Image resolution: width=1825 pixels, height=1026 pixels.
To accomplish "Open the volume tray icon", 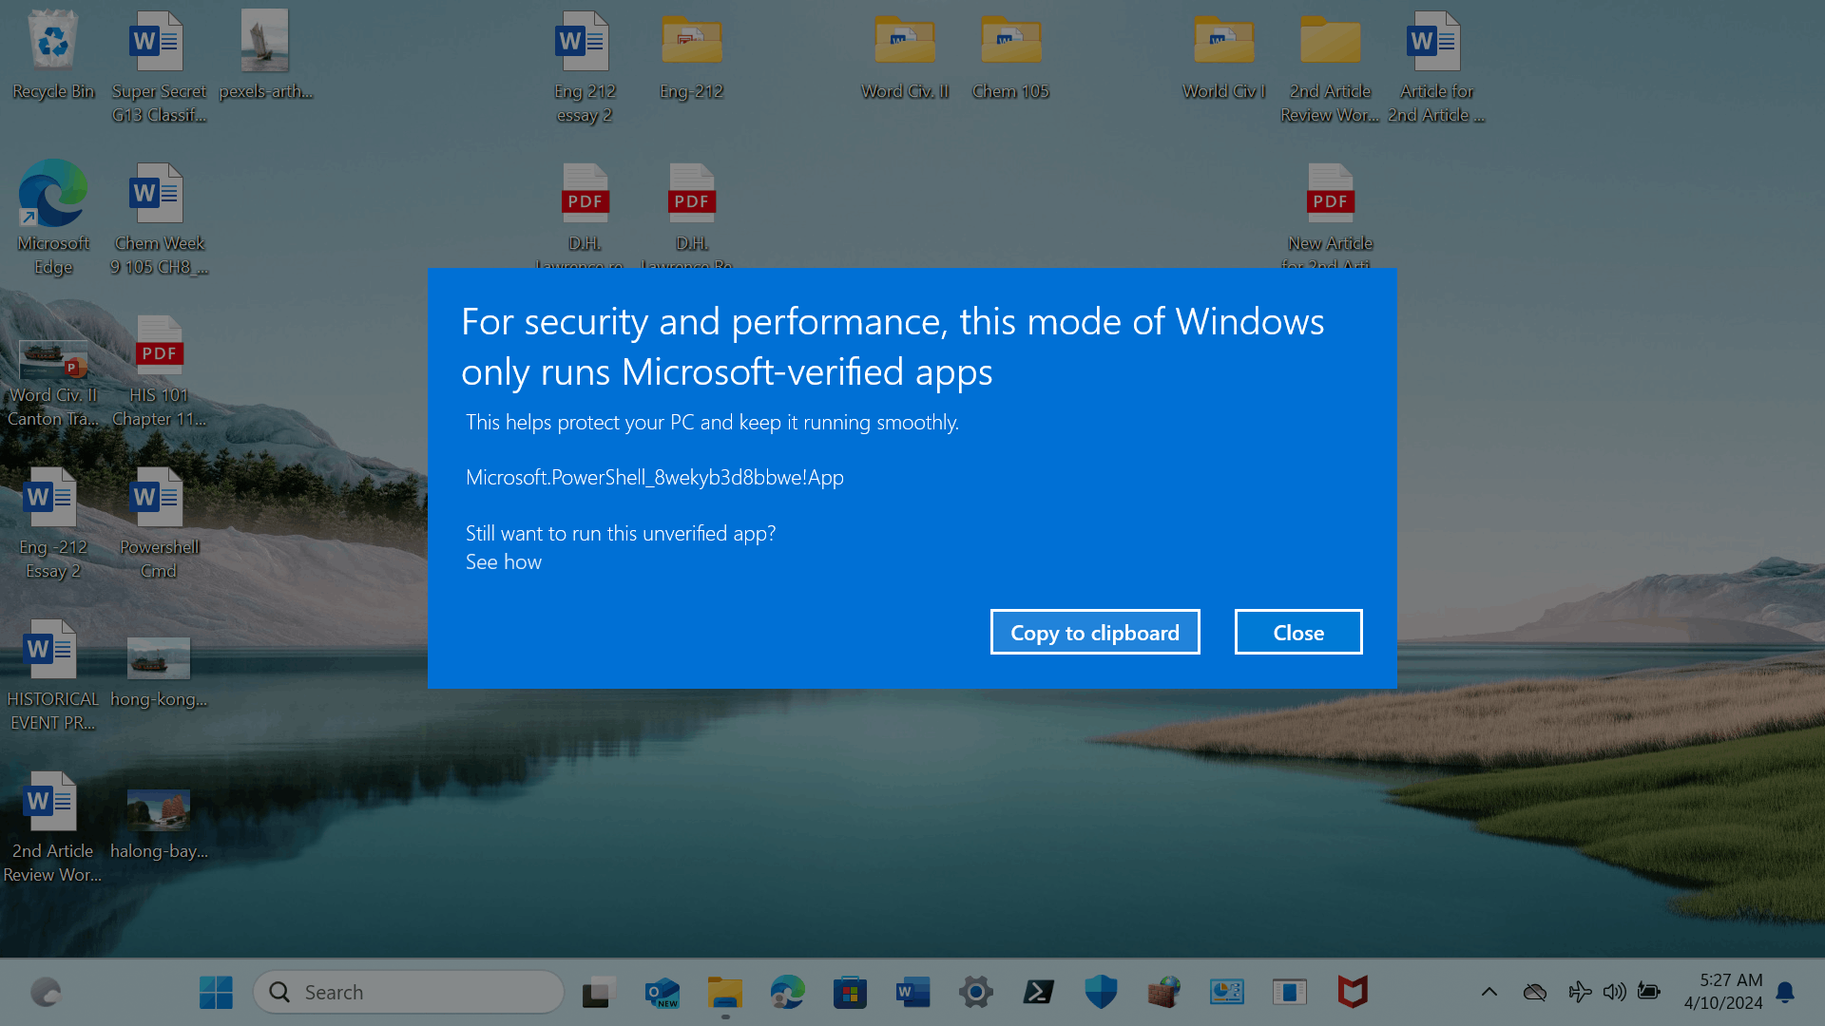I will click(1614, 993).
